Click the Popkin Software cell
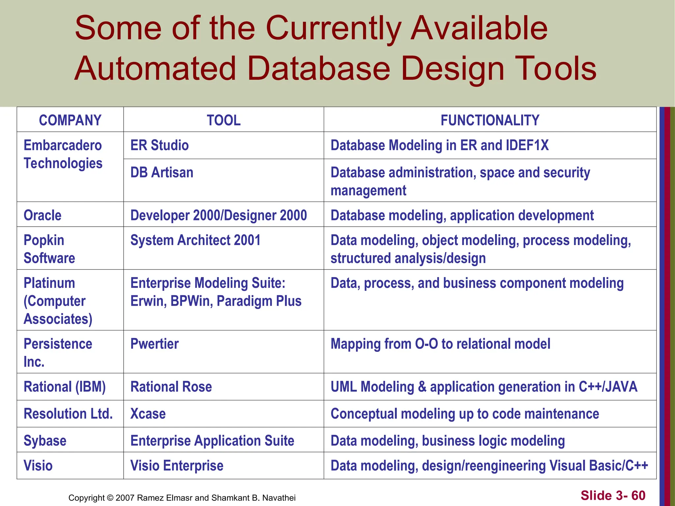This screenshot has height=506, width=675. [70, 248]
